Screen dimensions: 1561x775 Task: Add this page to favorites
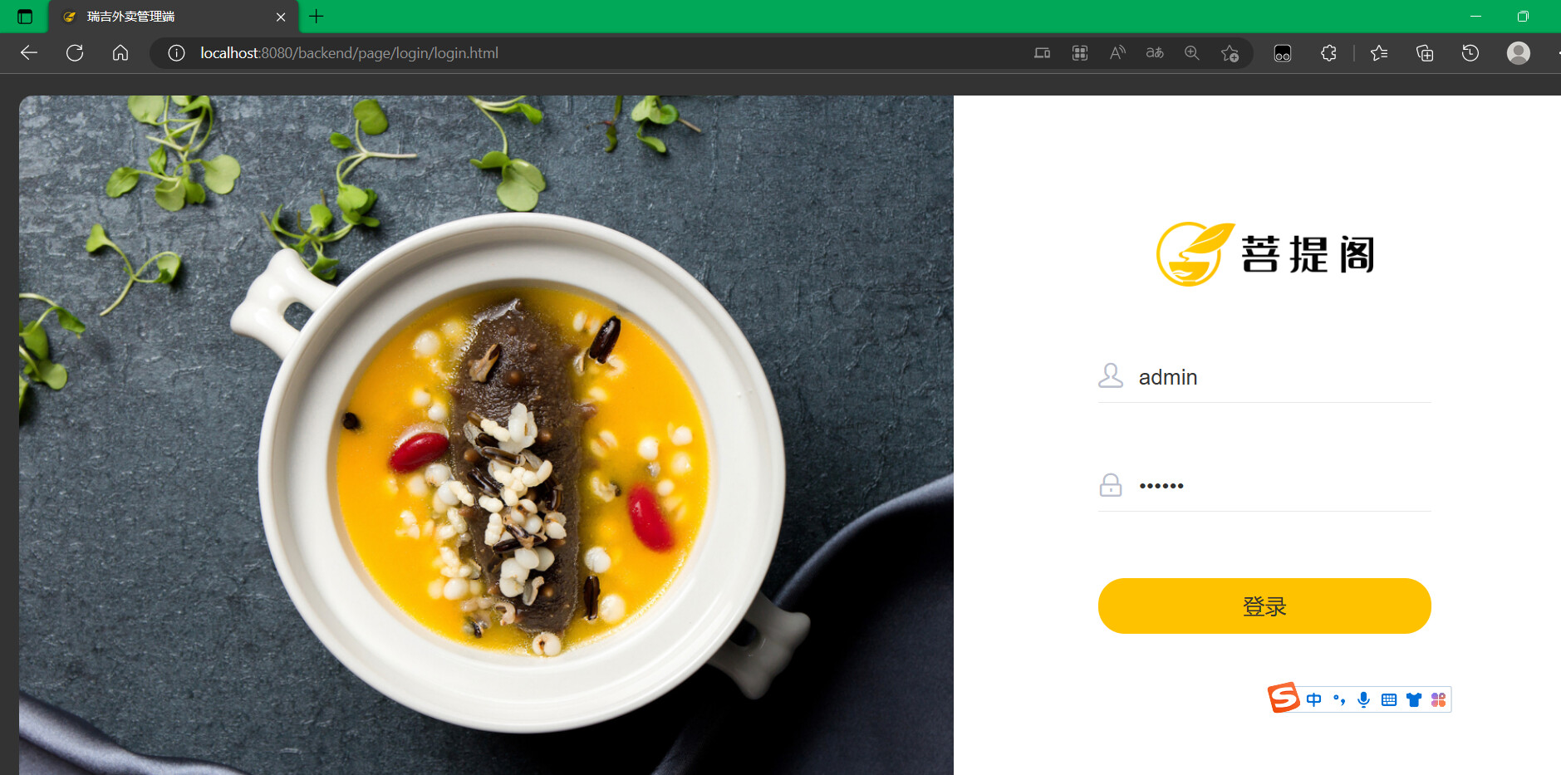tap(1230, 53)
